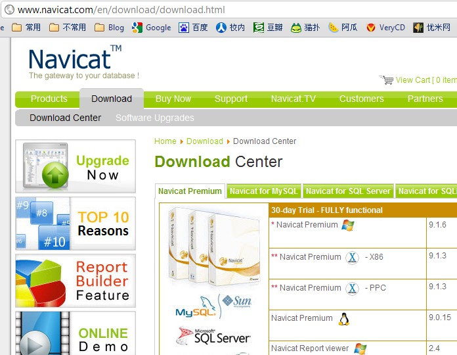Screen dimensions: 457x355
Task: Click the Download breadcrumb link
Action: (x=205, y=141)
